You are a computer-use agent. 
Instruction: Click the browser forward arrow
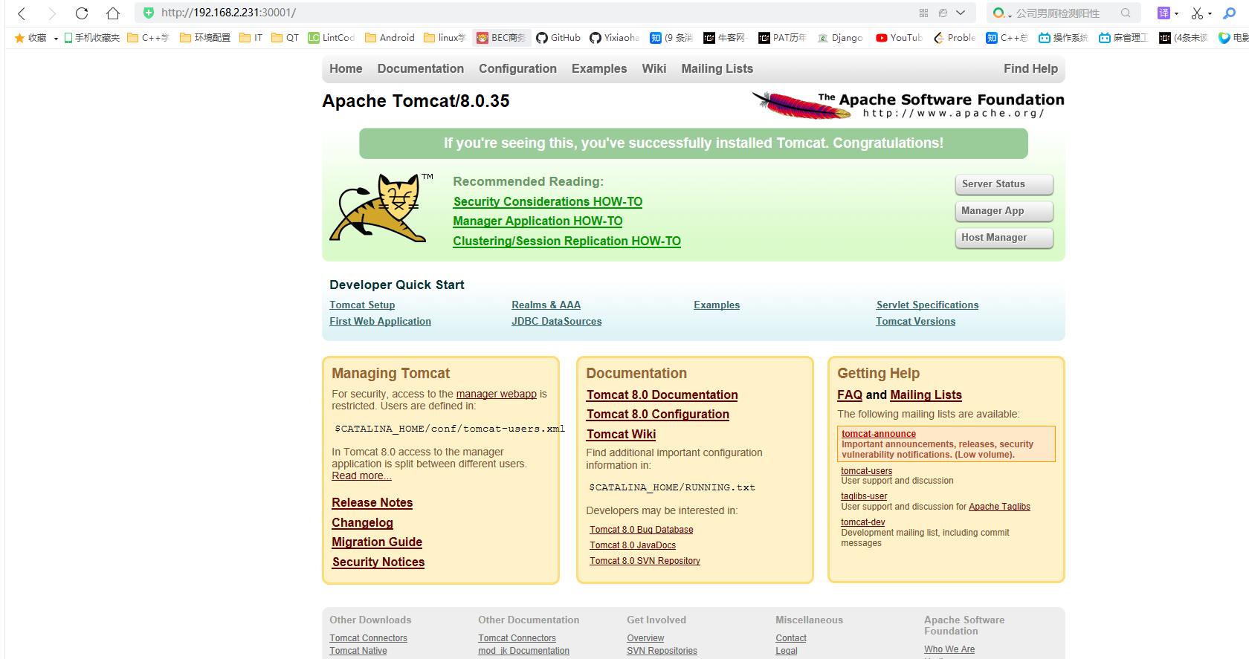click(52, 13)
